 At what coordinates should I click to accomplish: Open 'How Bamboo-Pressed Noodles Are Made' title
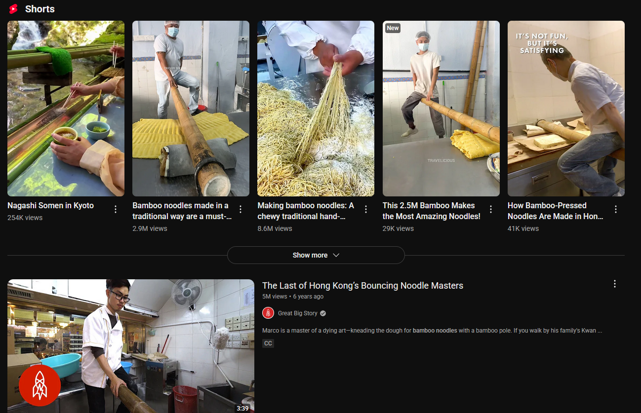coord(556,211)
